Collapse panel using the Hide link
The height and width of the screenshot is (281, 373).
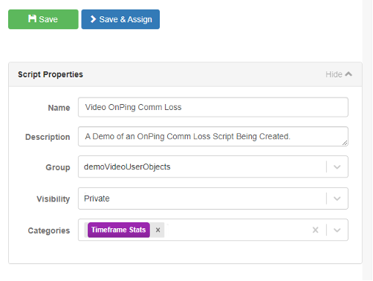pos(339,74)
